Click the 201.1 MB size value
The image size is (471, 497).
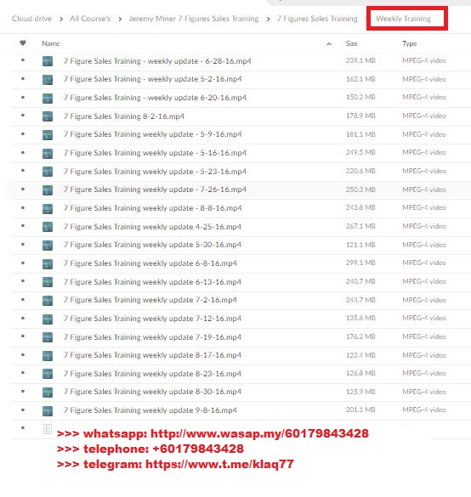pyautogui.click(x=360, y=409)
